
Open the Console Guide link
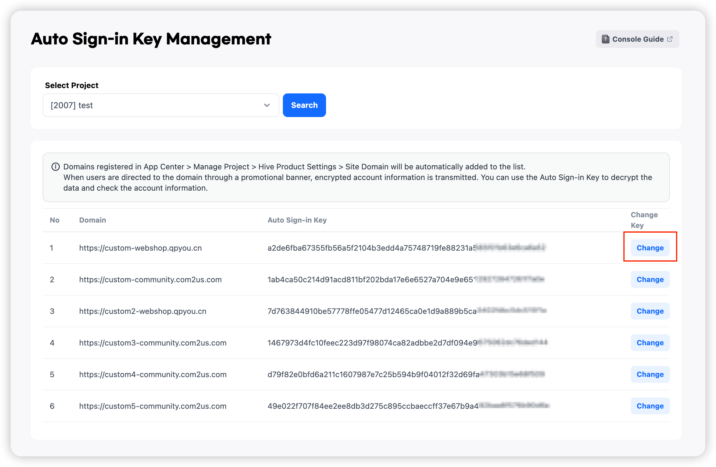coord(638,39)
